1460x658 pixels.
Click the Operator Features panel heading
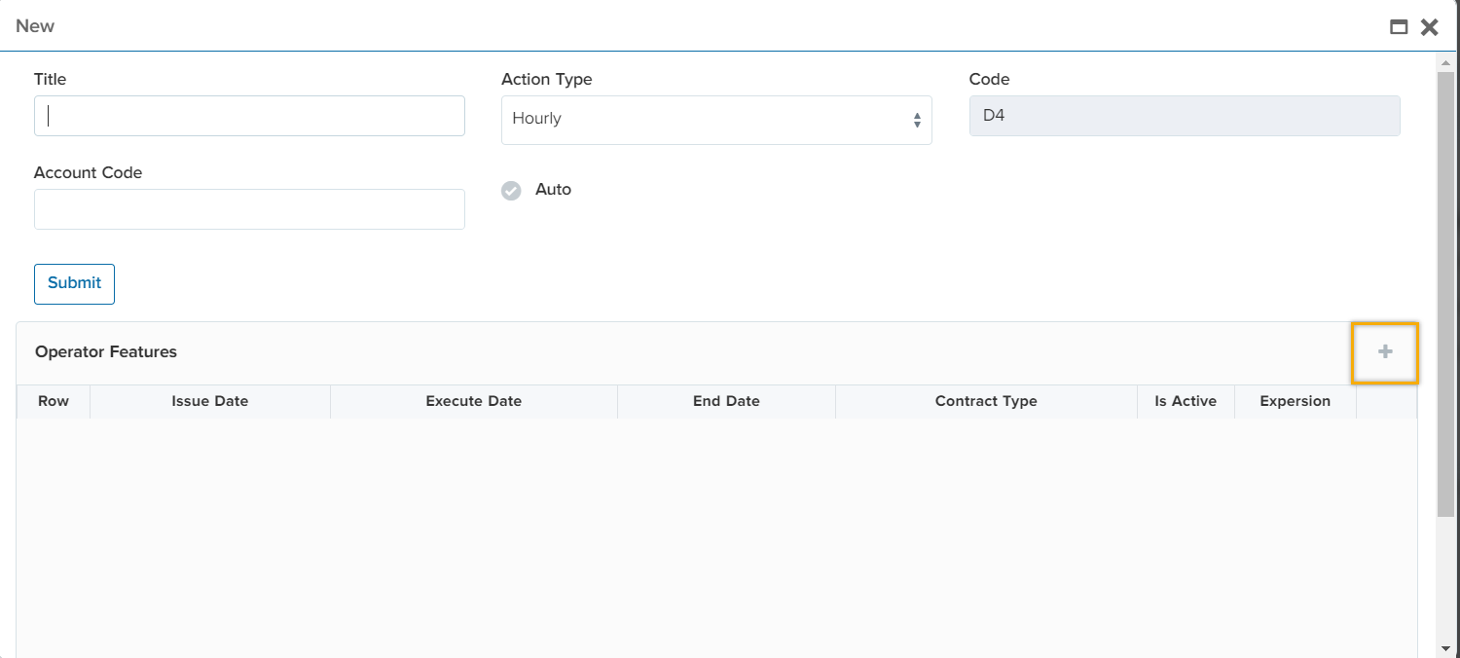106,352
